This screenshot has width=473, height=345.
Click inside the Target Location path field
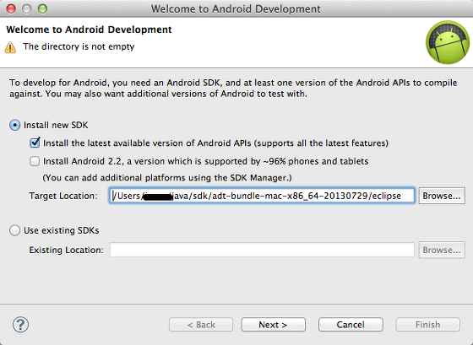[x=262, y=196]
